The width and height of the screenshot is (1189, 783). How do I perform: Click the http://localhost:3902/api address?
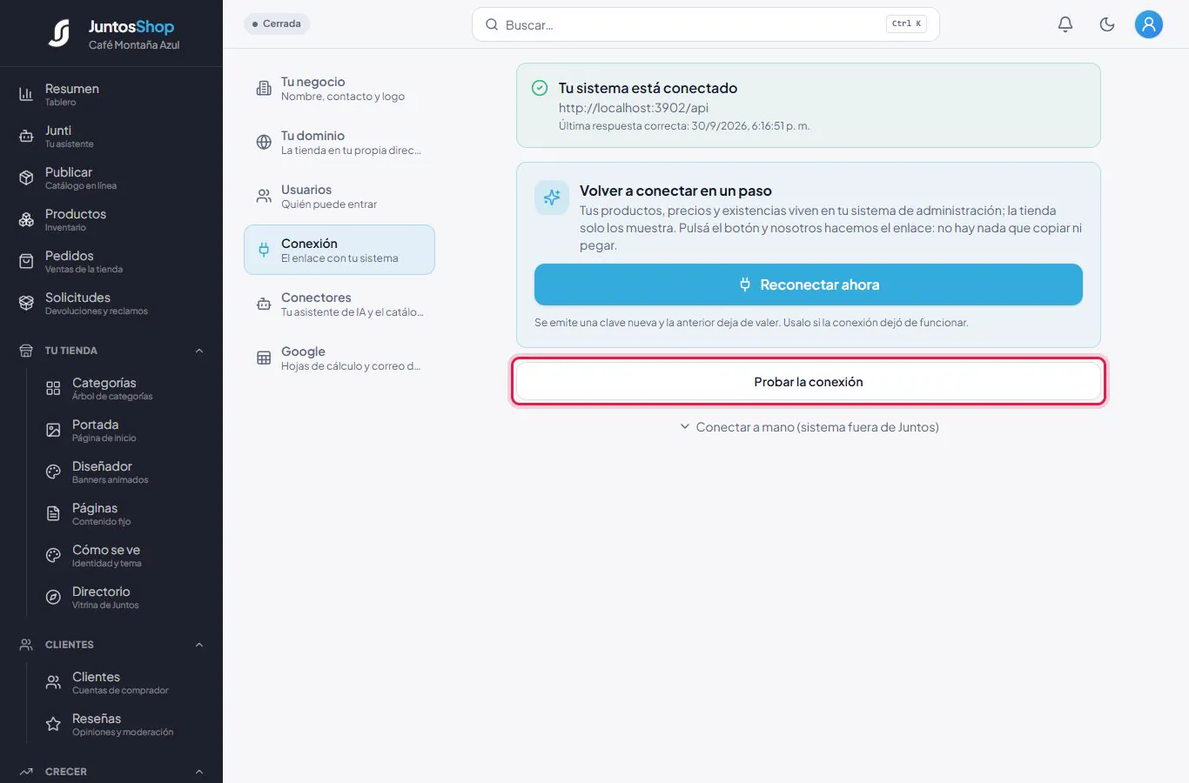[x=634, y=108]
